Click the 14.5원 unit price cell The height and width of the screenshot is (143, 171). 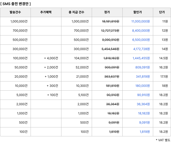pos(163,58)
